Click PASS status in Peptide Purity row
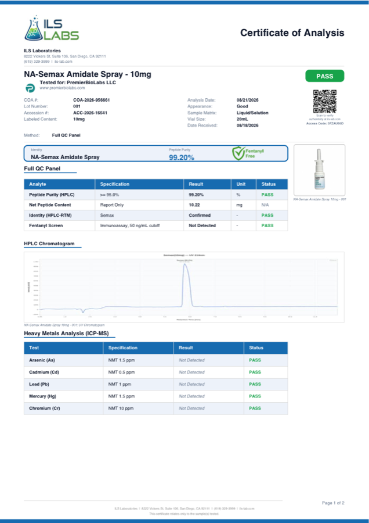369x523 pixels. coord(267,195)
